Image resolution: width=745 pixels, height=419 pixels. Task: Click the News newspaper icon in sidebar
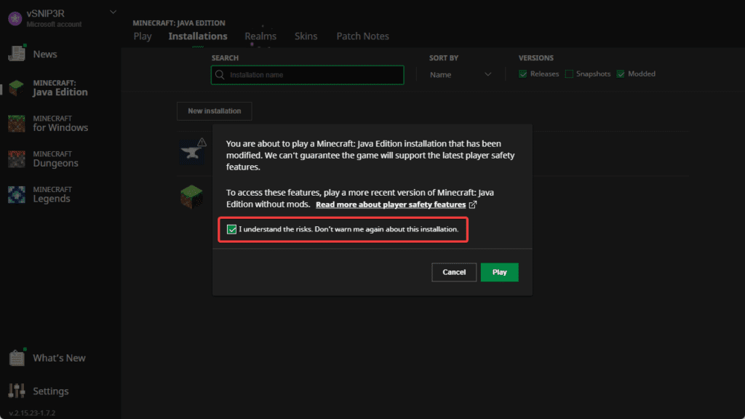(17, 54)
